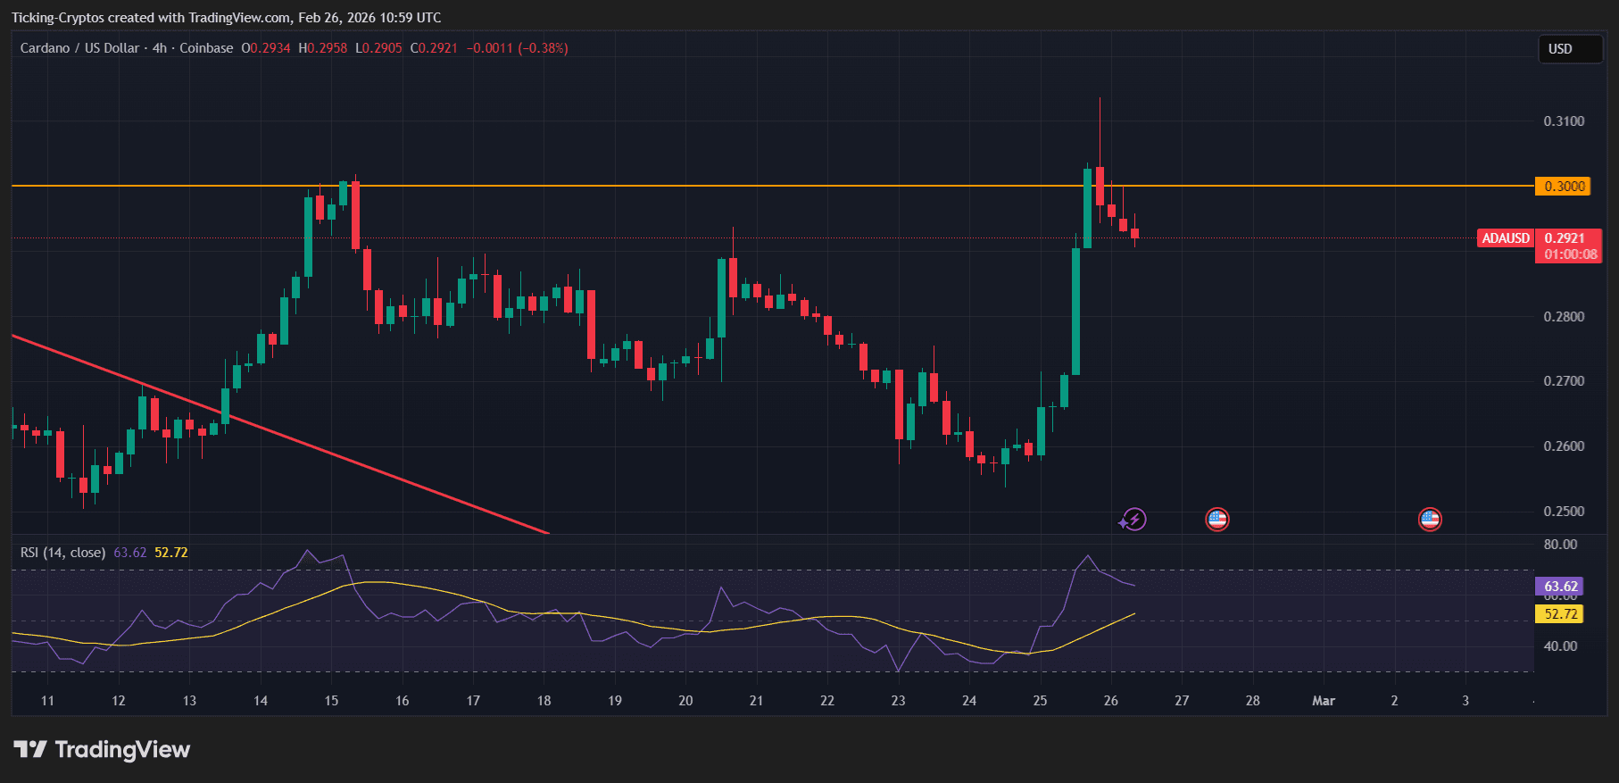Open the USD currency selector
The height and width of the screenshot is (783, 1619).
pyautogui.click(x=1569, y=49)
